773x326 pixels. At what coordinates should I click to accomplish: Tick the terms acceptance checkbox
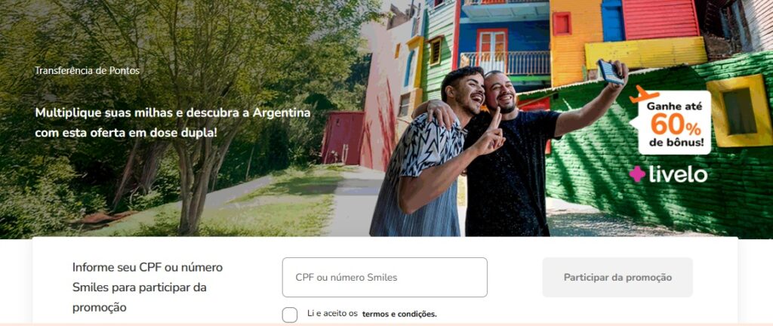pyautogui.click(x=290, y=315)
